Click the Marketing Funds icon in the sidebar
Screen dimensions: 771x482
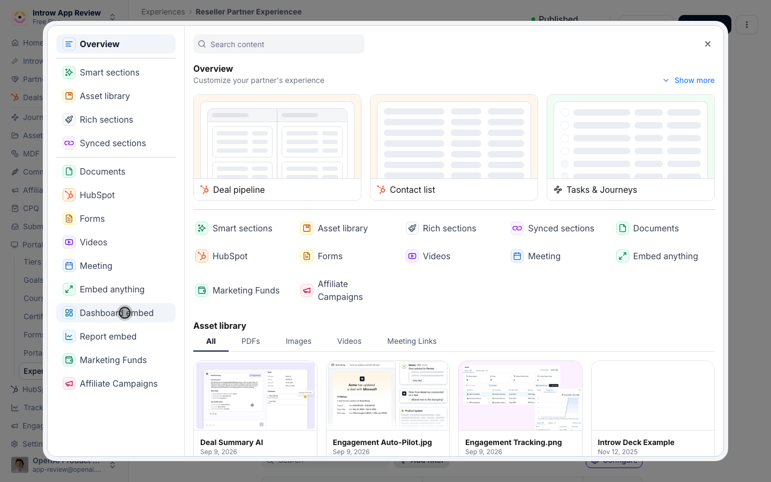coord(69,360)
